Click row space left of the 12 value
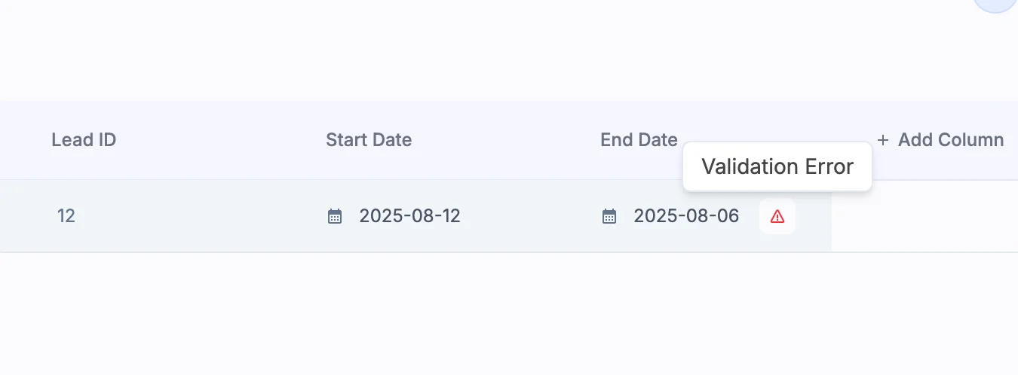This screenshot has height=375, width=1018. click(x=26, y=217)
